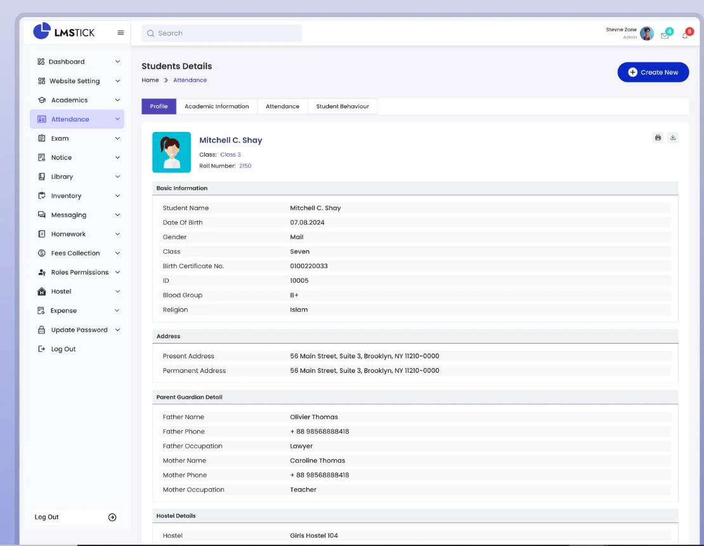Toggle the hamburger menu icon

pos(121,33)
